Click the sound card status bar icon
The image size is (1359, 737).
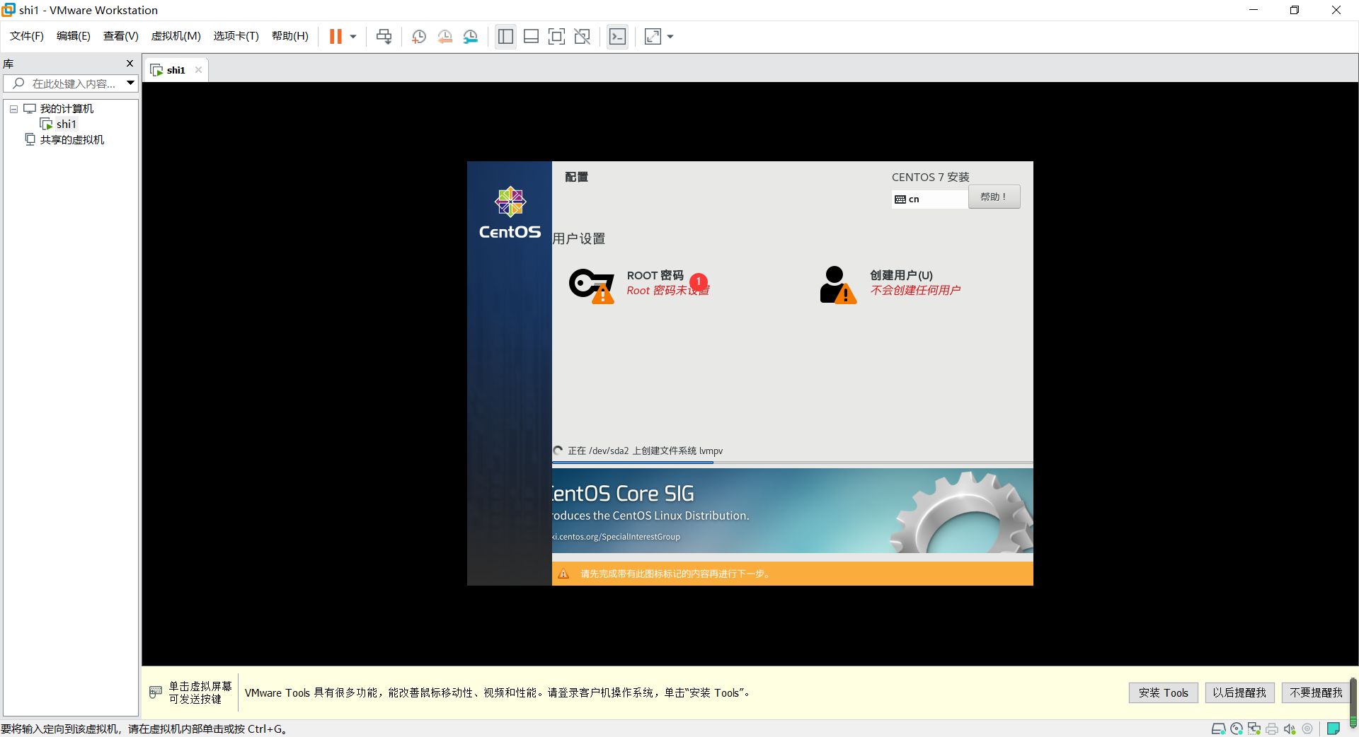[x=1290, y=729]
